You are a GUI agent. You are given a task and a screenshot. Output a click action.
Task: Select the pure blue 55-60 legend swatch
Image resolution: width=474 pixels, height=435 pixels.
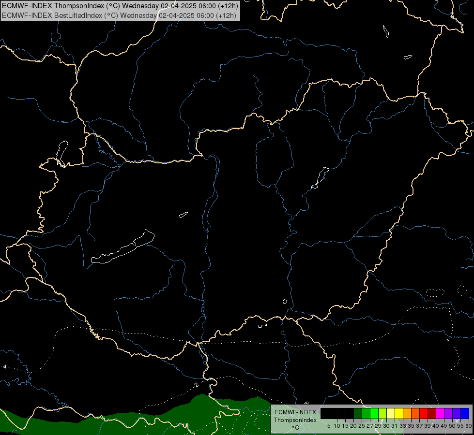(x=465, y=413)
